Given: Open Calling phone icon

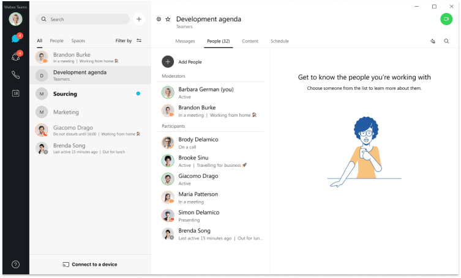Looking at the screenshot, I should pyautogui.click(x=15, y=75).
